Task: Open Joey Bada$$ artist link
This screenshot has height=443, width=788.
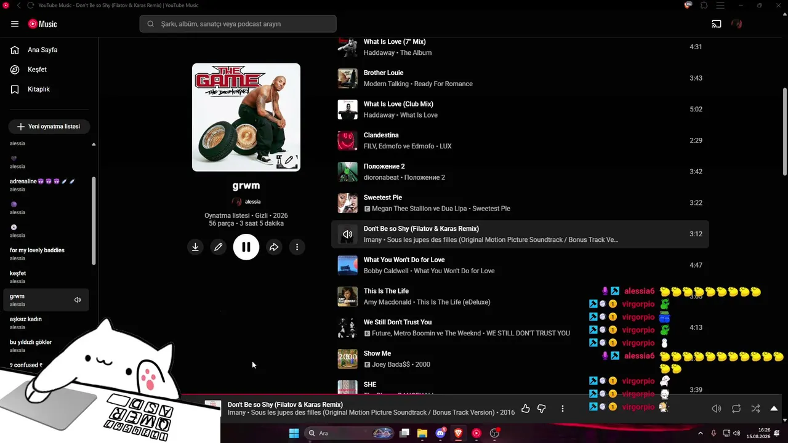Action: (391, 364)
